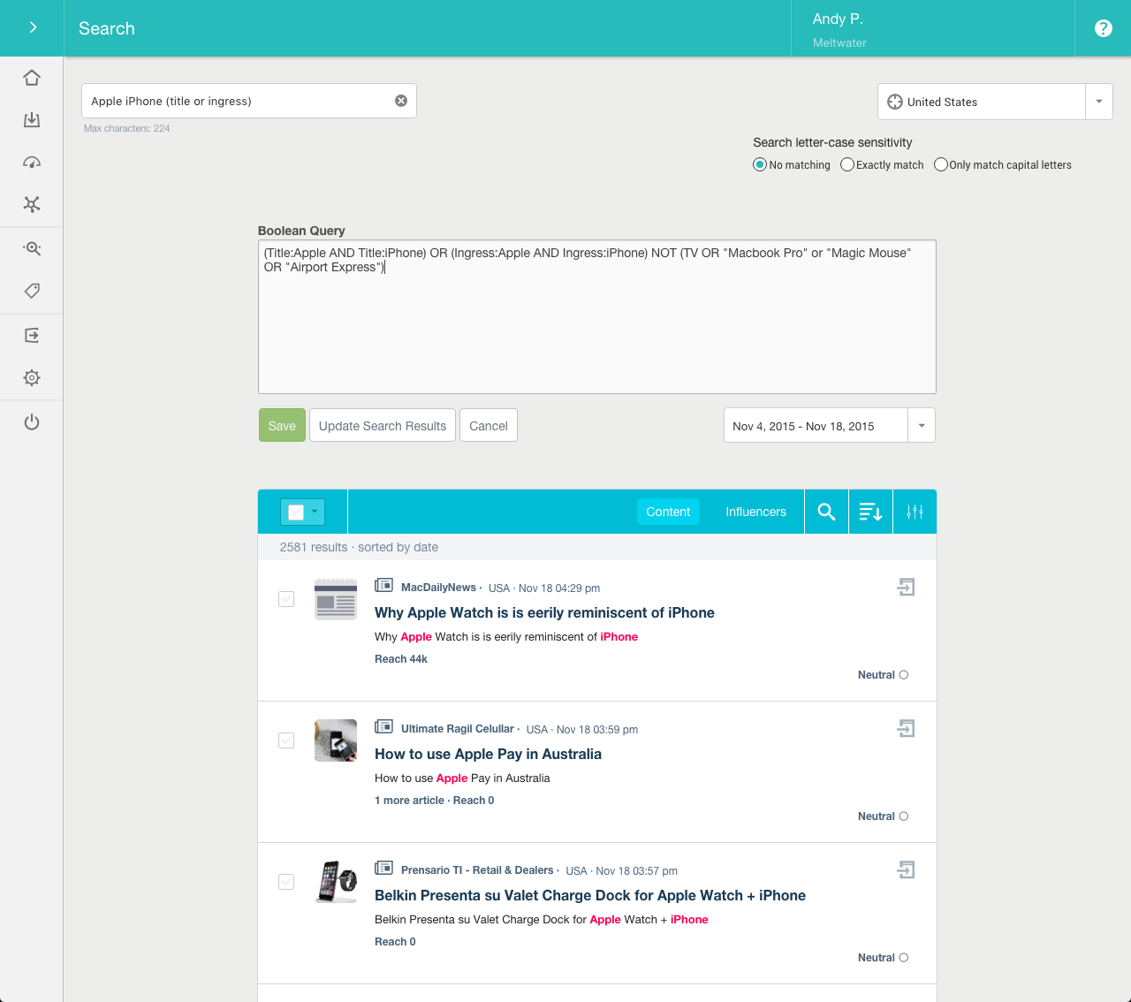Viewport: 1131px width, 1002px height.
Task: Click the globe icon in country selector
Action: 895,102
